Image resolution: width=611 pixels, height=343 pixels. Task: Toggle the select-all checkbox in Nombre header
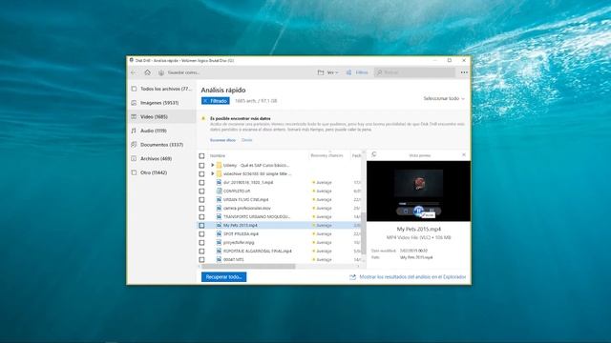click(x=201, y=156)
